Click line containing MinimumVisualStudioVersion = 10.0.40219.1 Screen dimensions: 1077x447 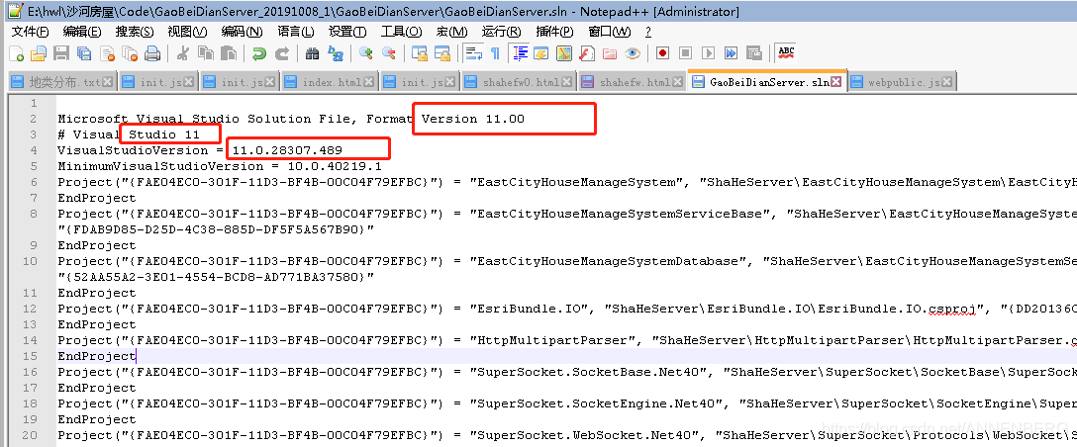[220, 166]
